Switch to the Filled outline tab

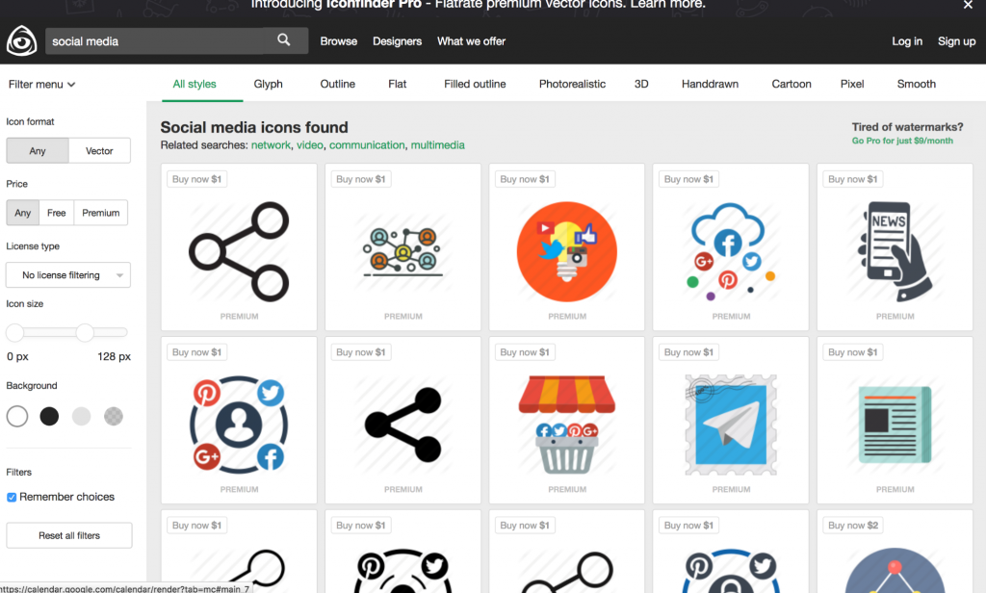pos(475,84)
